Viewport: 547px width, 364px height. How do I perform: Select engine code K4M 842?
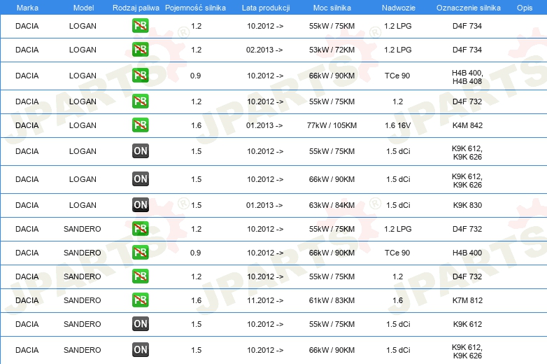coord(467,125)
